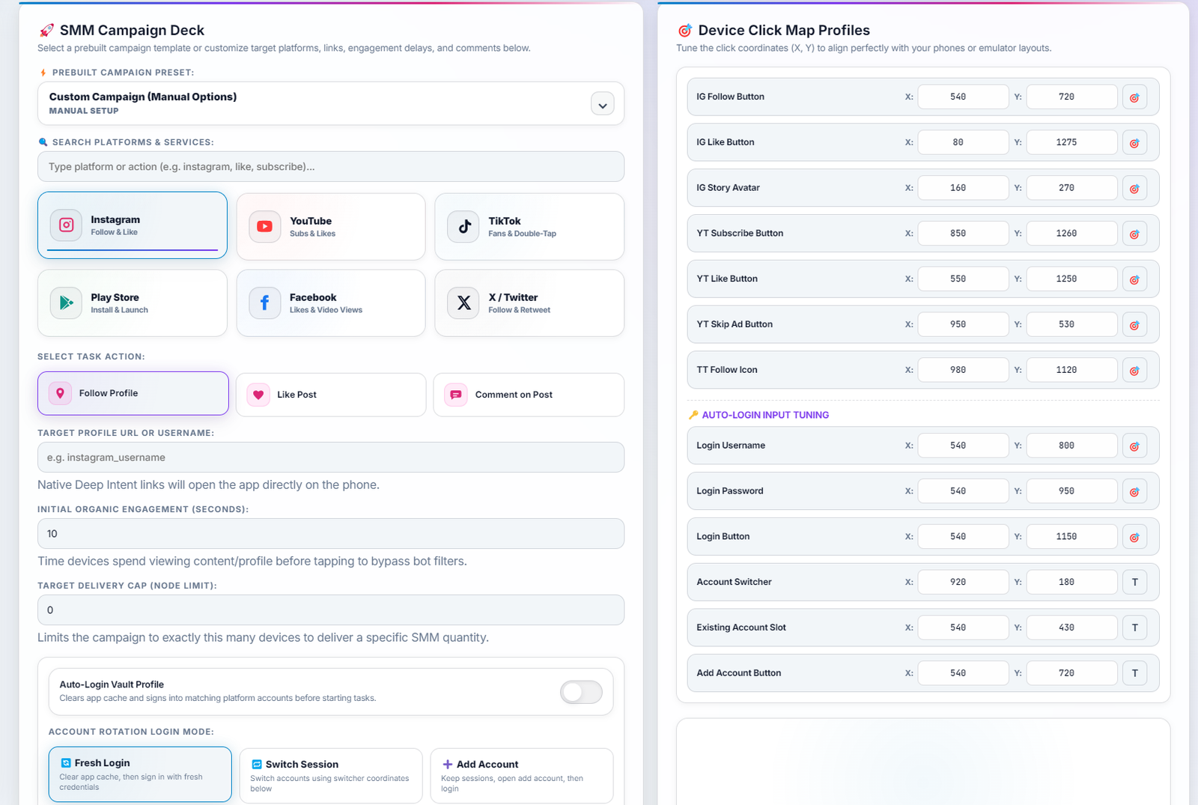Edit the X value for IG Story Avatar
1198x805 pixels.
pos(963,188)
